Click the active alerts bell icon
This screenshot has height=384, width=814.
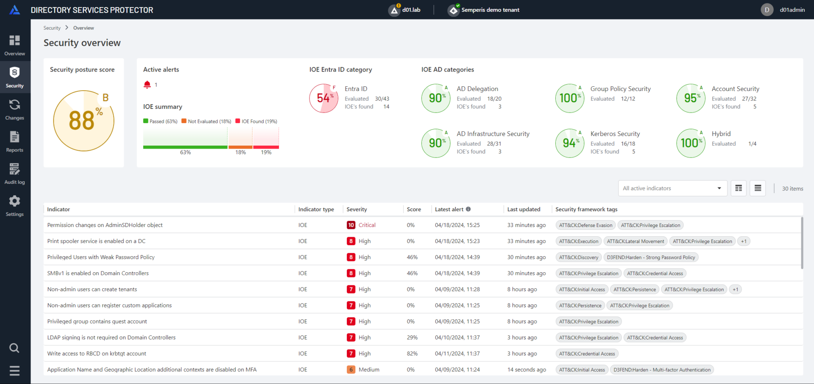(x=147, y=84)
